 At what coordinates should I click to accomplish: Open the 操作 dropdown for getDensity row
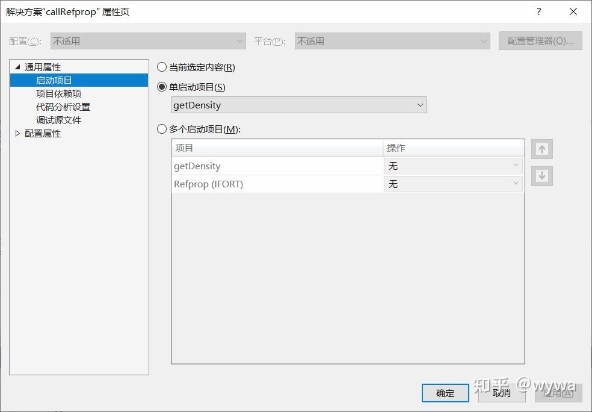(516, 166)
